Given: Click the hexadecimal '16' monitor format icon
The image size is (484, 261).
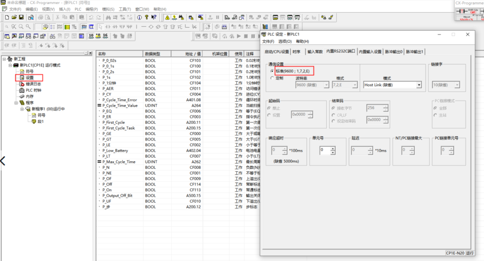Looking at the screenshot, I should tap(105, 36).
